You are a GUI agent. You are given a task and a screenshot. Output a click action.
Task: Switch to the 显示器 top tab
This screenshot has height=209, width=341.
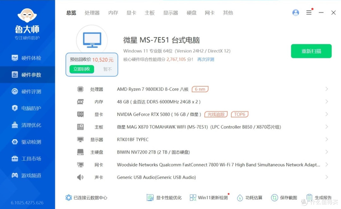point(171,13)
